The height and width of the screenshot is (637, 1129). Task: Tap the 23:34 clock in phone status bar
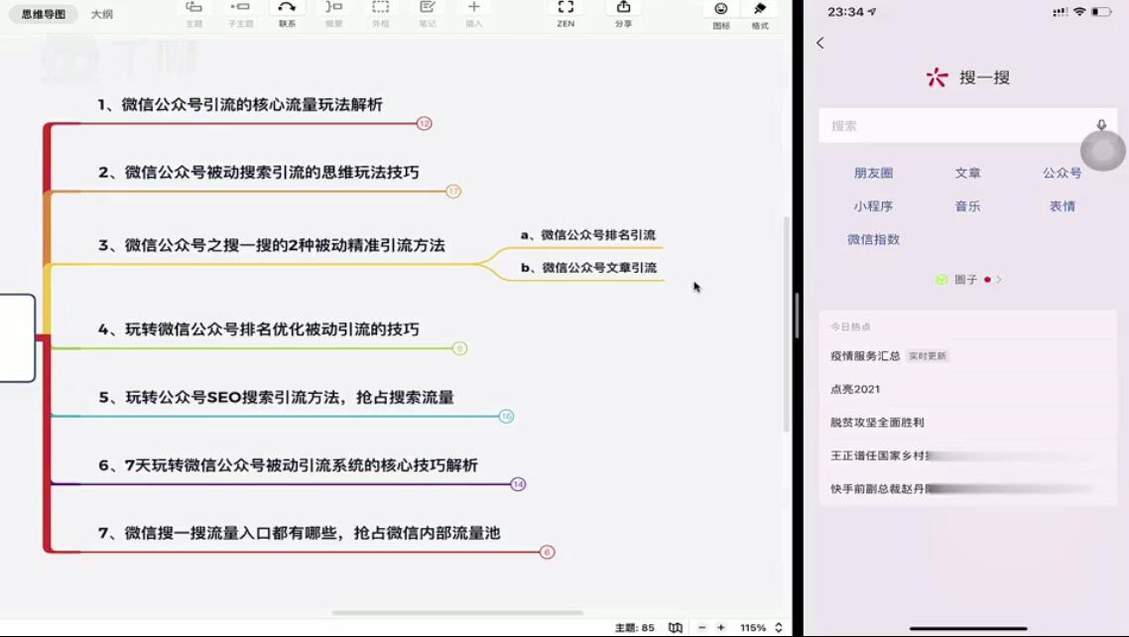point(845,12)
